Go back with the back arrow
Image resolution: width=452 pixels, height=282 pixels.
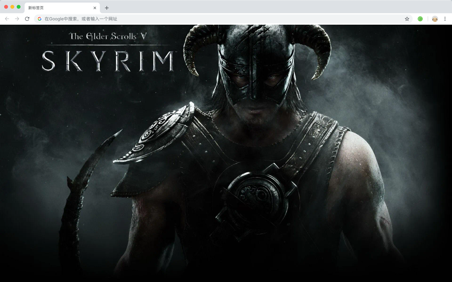pyautogui.click(x=7, y=19)
